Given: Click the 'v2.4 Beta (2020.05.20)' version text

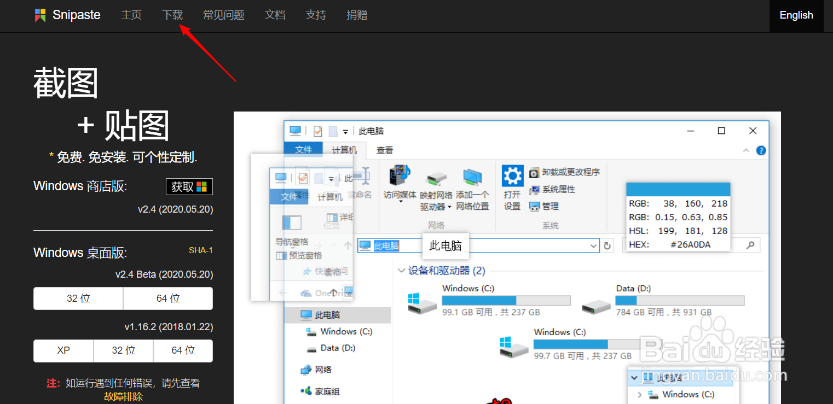Looking at the screenshot, I should pyautogui.click(x=164, y=274).
